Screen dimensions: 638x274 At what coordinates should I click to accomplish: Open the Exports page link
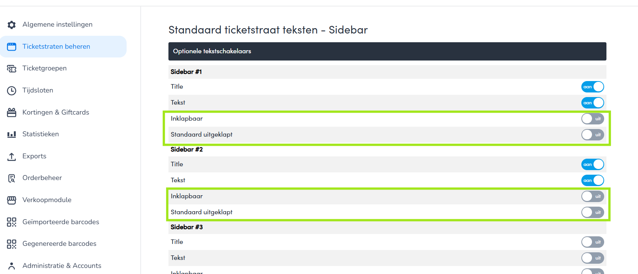click(34, 156)
